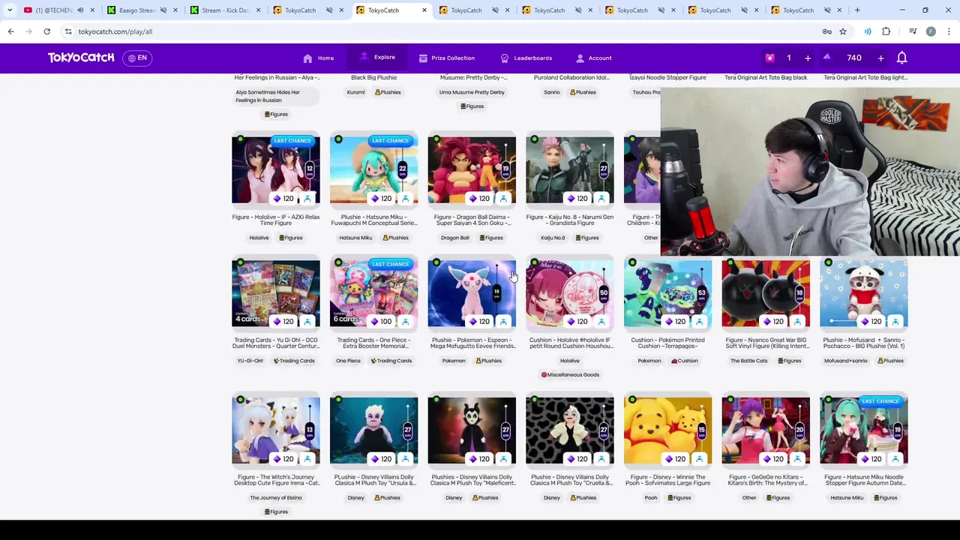Open the Pokemon Espeon plushie thumbnail
This screenshot has height=540, width=960.
472,293
